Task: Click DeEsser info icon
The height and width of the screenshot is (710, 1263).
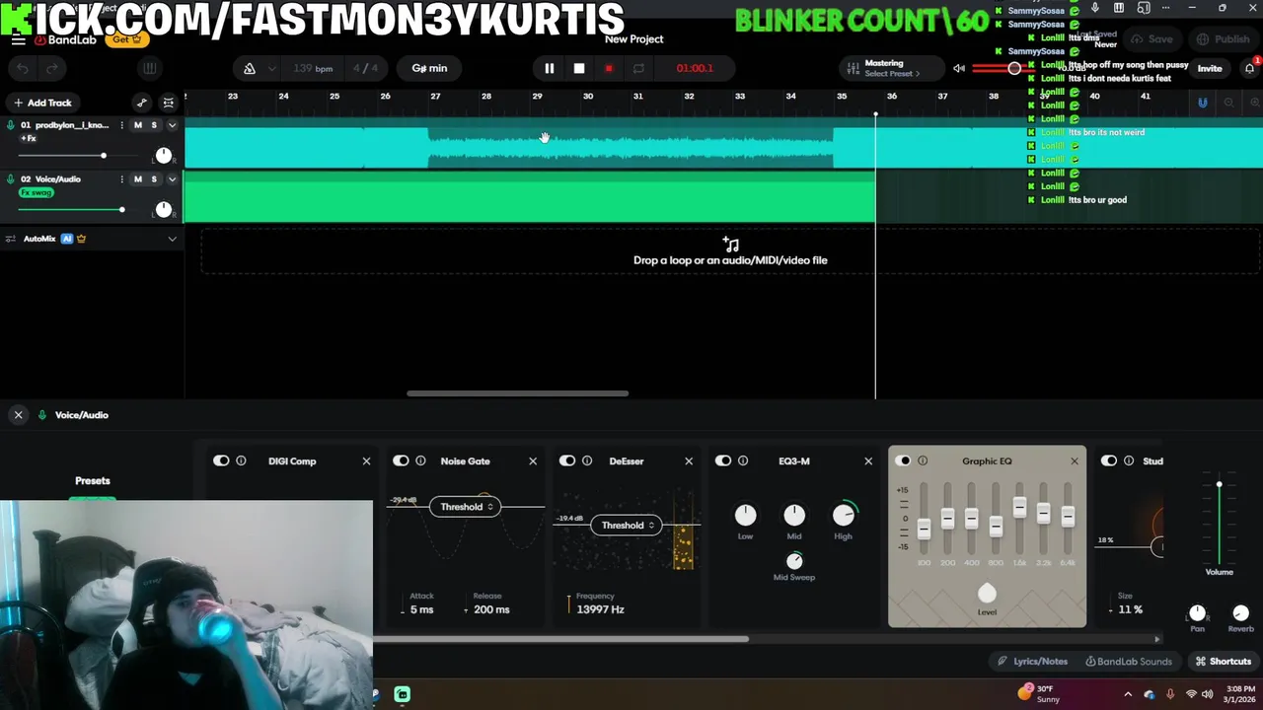Action: click(587, 461)
